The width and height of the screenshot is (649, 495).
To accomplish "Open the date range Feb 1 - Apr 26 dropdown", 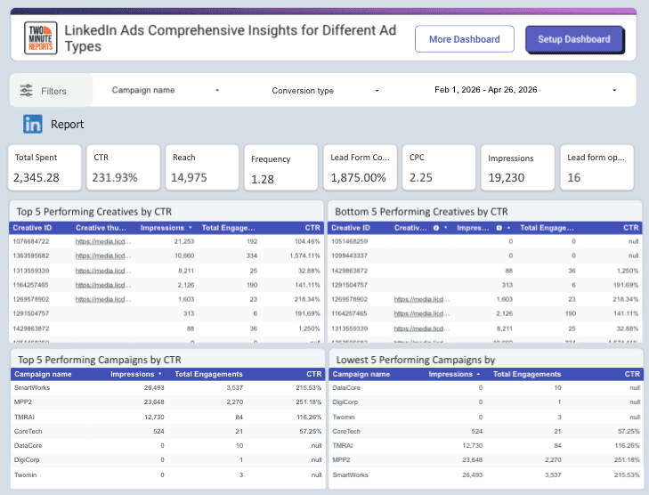I will pyautogui.click(x=525, y=90).
